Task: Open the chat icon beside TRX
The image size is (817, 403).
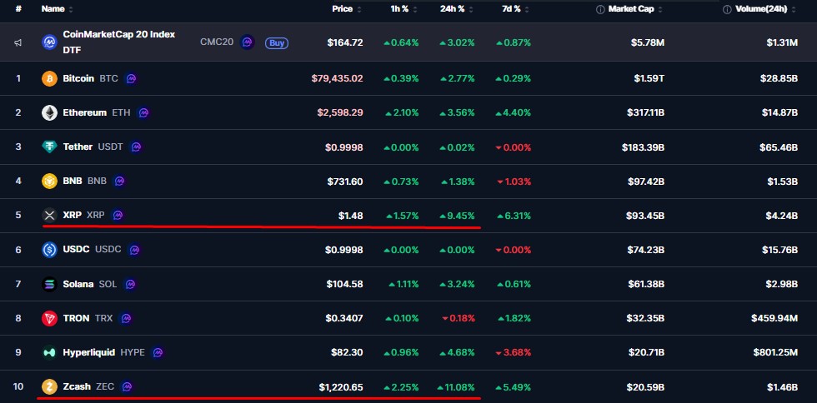Action: [x=126, y=318]
